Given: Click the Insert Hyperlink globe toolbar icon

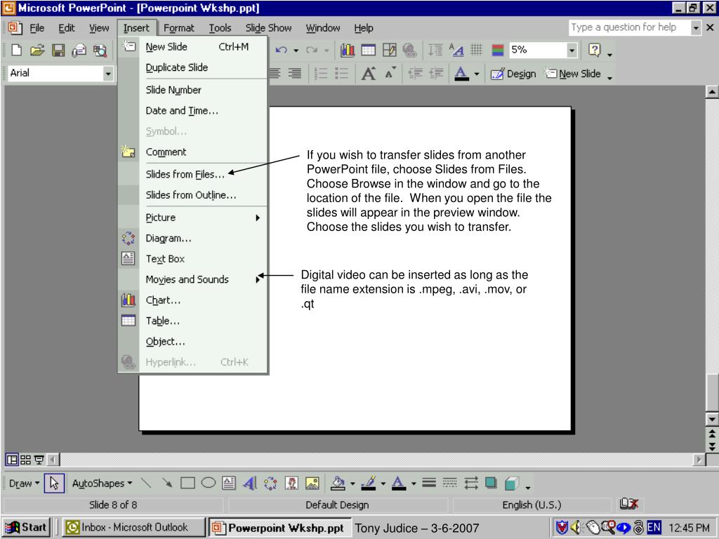Looking at the screenshot, I should coord(409,50).
